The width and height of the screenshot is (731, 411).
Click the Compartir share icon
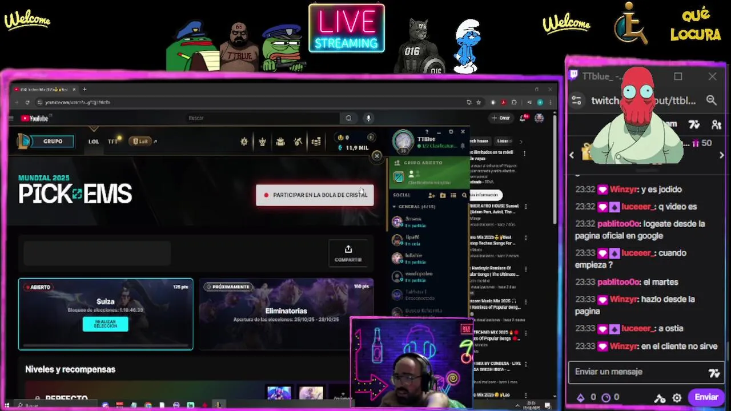[348, 249]
